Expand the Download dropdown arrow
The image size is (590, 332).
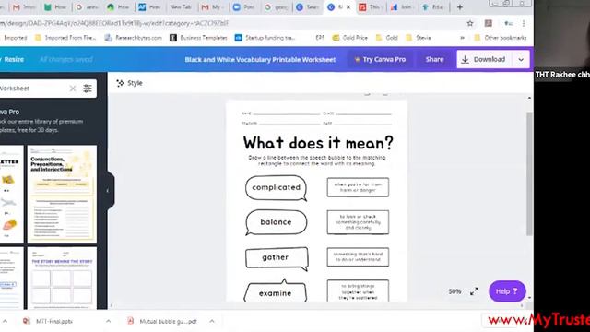[521, 59]
